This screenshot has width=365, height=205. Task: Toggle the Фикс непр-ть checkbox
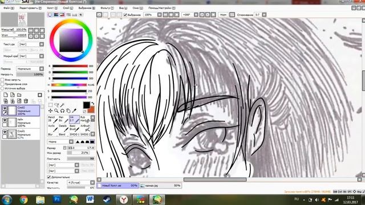click(2, 80)
